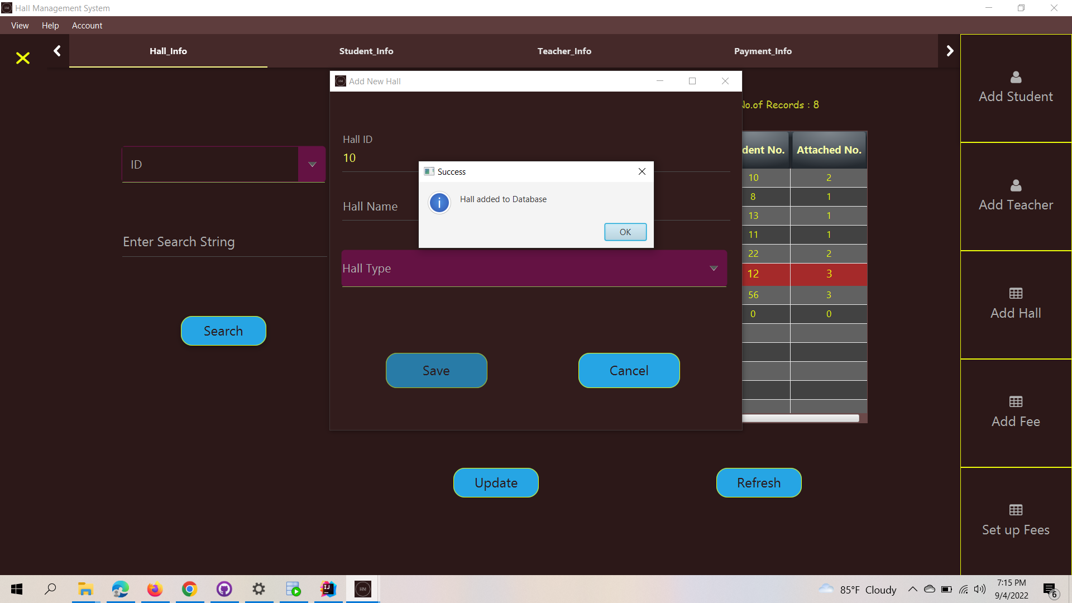This screenshot has width=1072, height=603.
Task: Open the Hall Type dropdown
Action: [714, 269]
